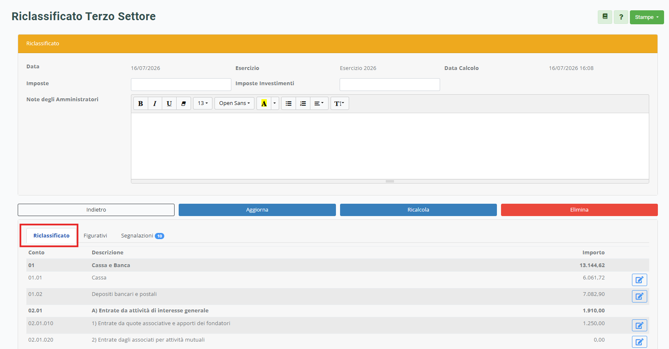Open the Open Sans font dropdown
Viewport: 669px width, 349px height.
point(234,103)
